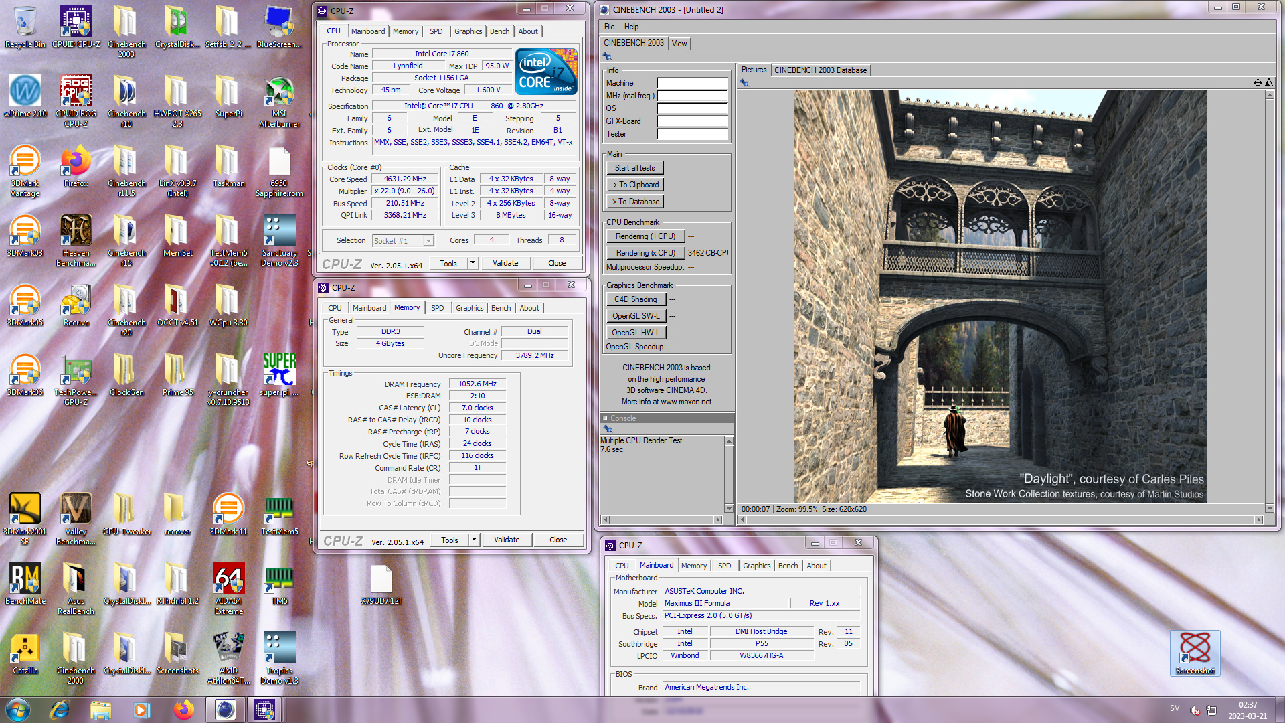Open MSI Afterburner desktop icon

pyautogui.click(x=279, y=100)
